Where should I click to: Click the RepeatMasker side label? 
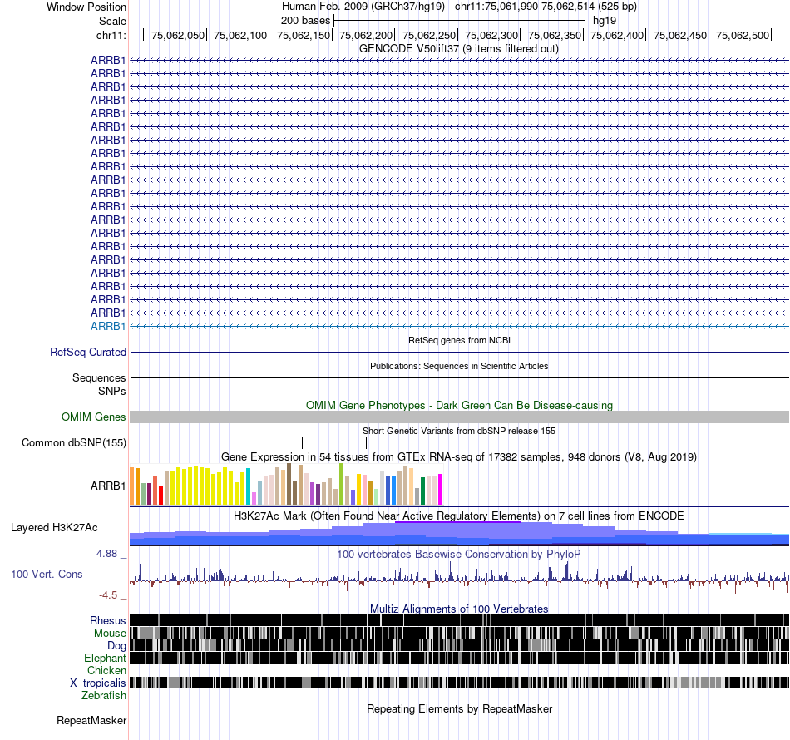[91, 721]
